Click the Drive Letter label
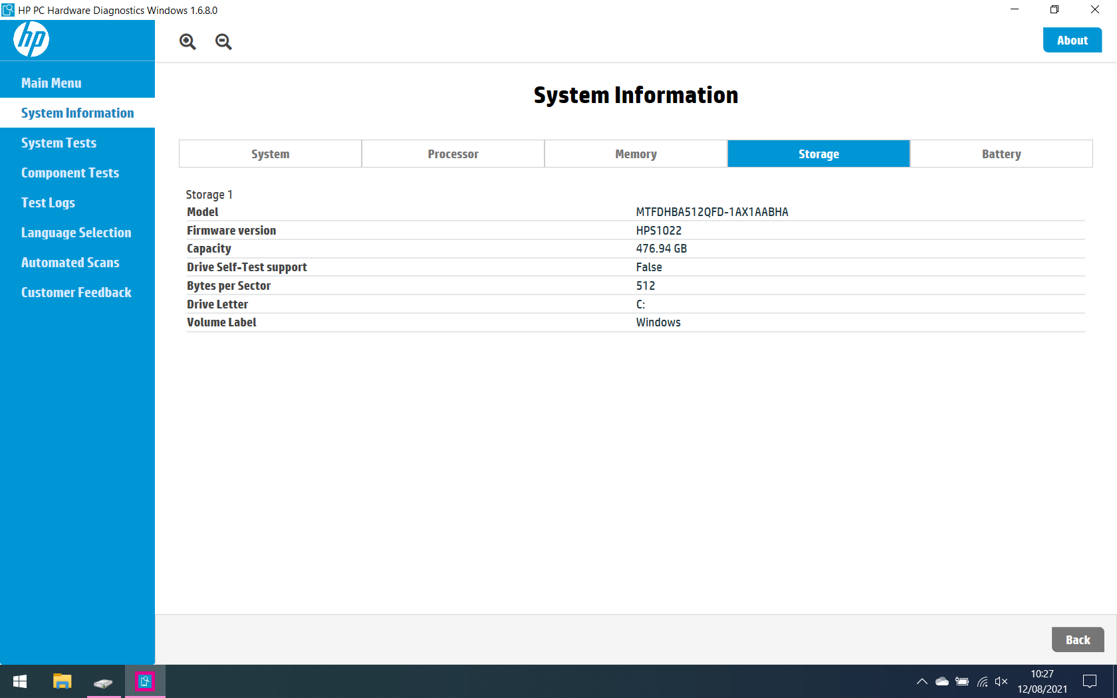Viewport: 1117px width, 698px height. tap(217, 304)
